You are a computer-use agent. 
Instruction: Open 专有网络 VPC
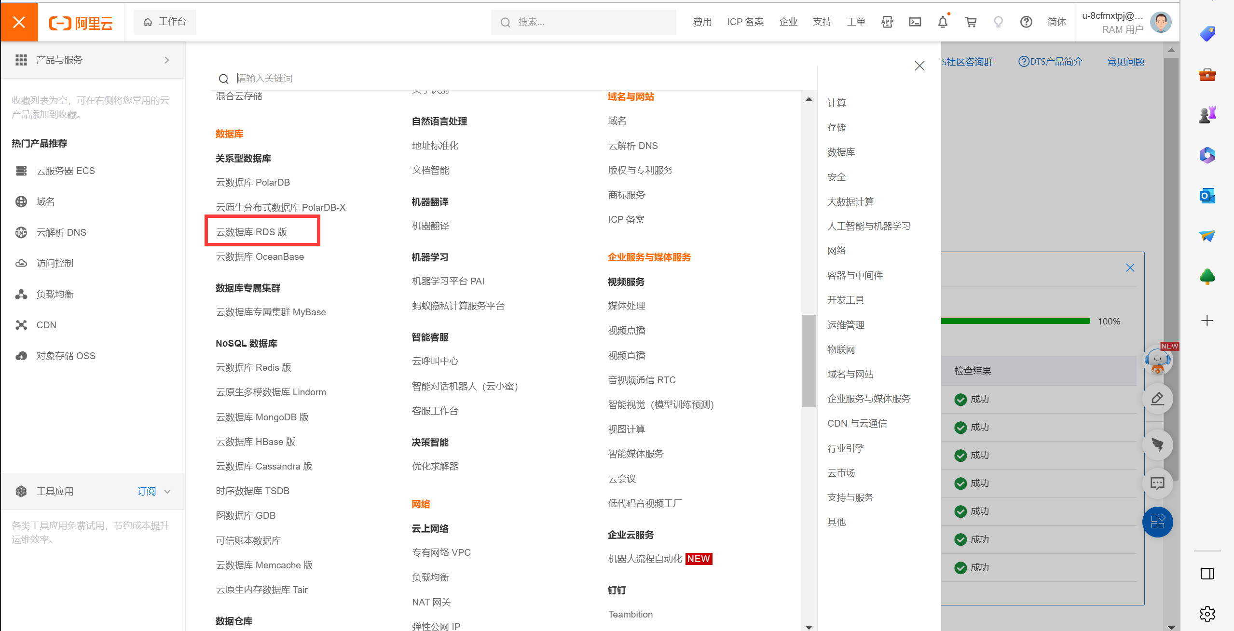tap(441, 552)
